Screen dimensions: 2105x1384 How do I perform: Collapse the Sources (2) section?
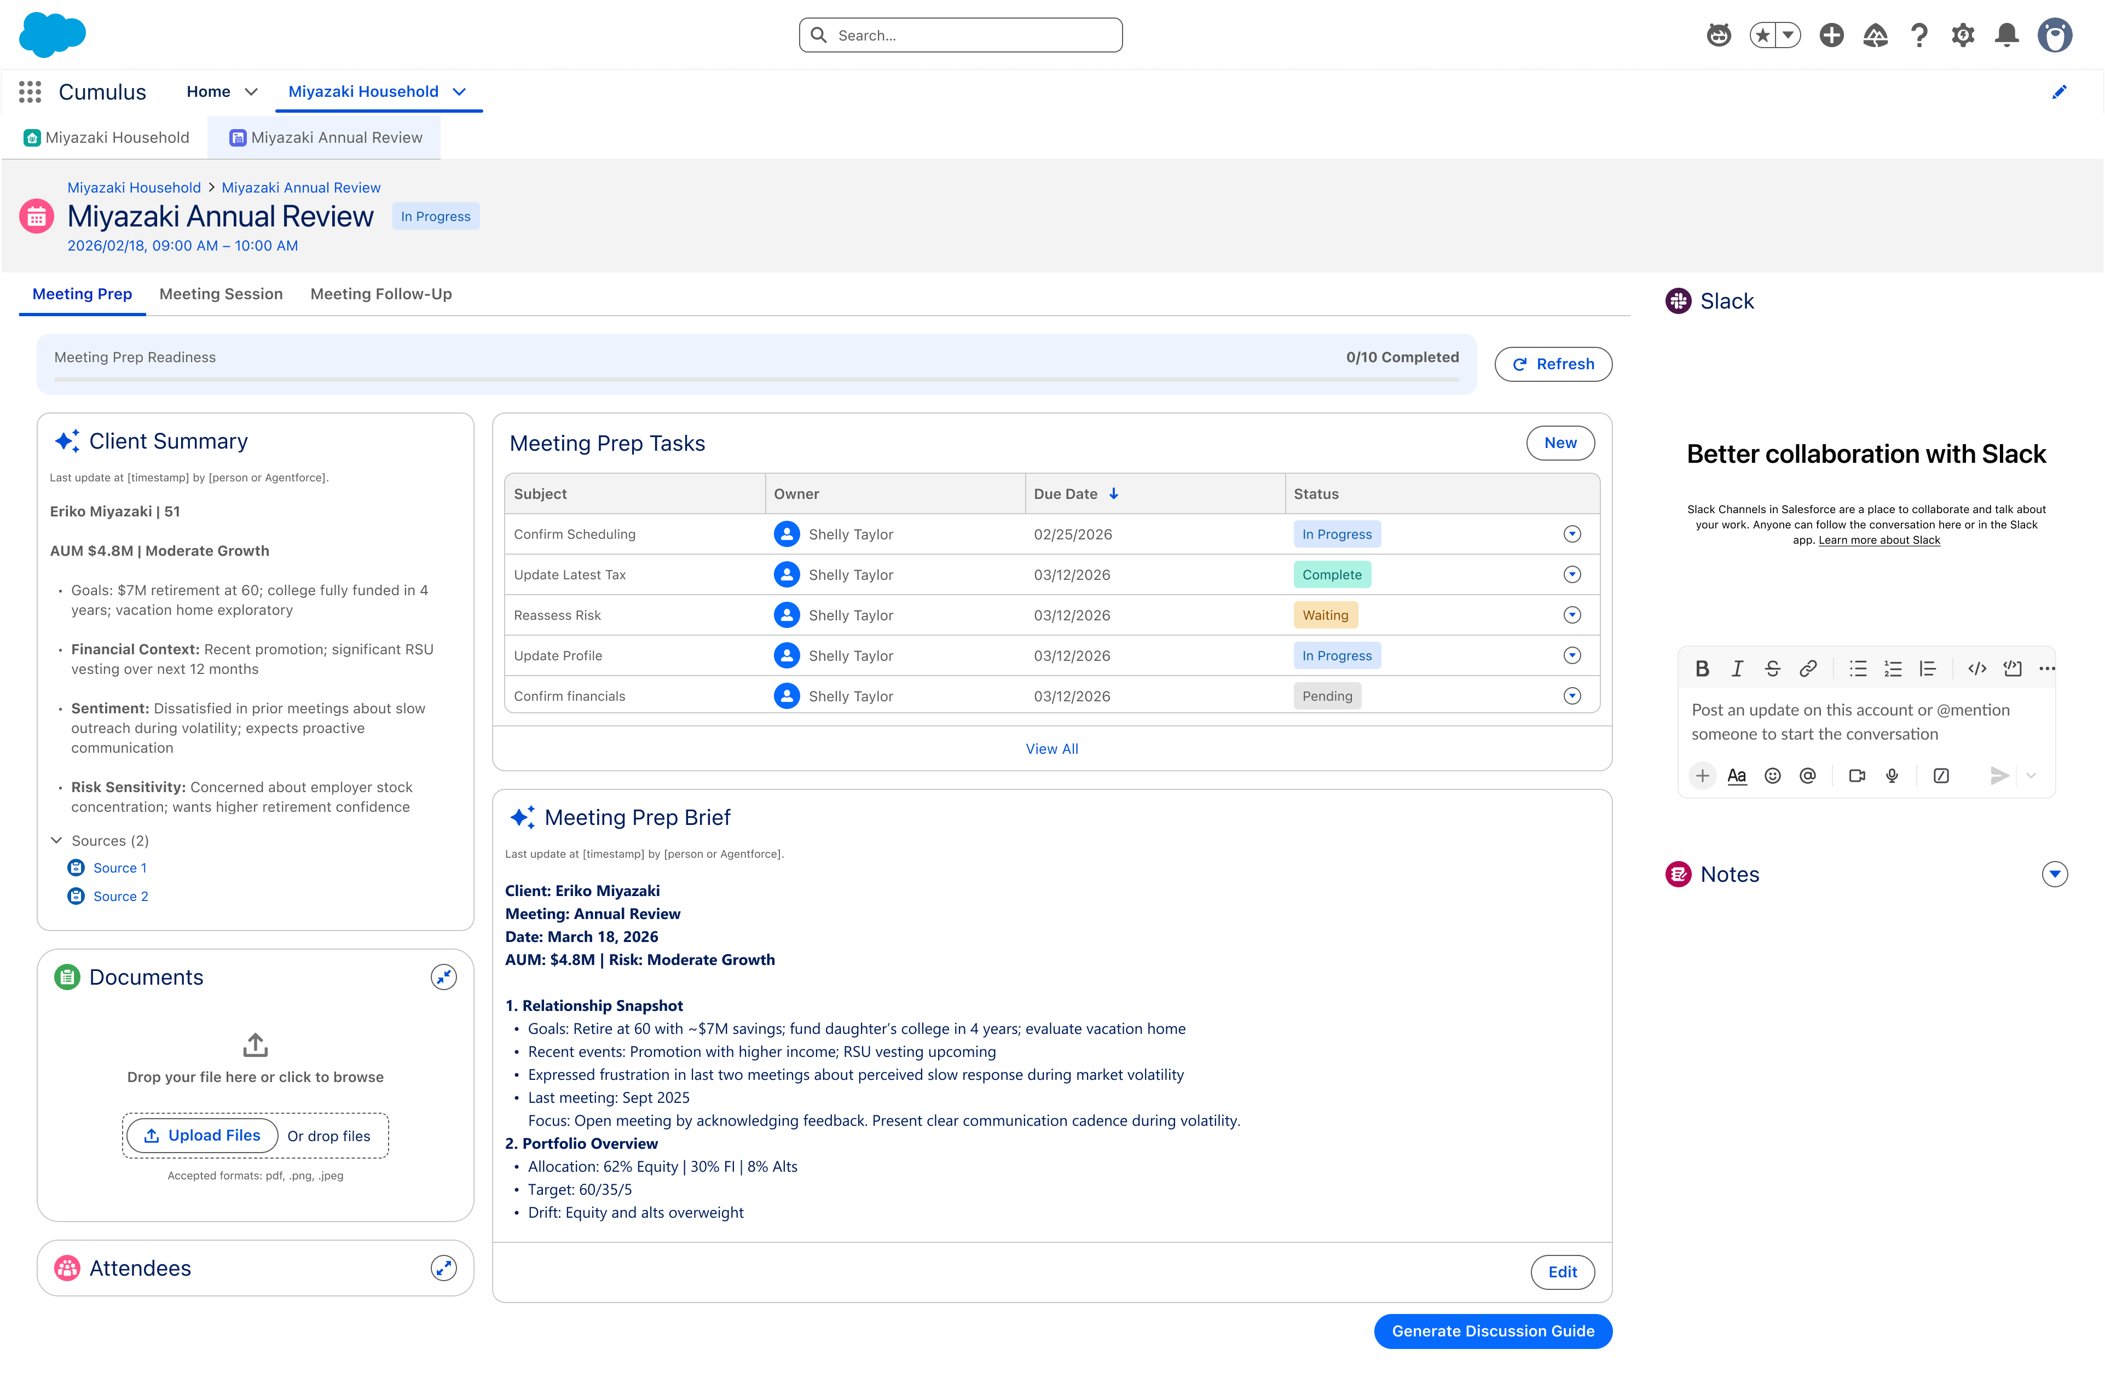coord(56,840)
